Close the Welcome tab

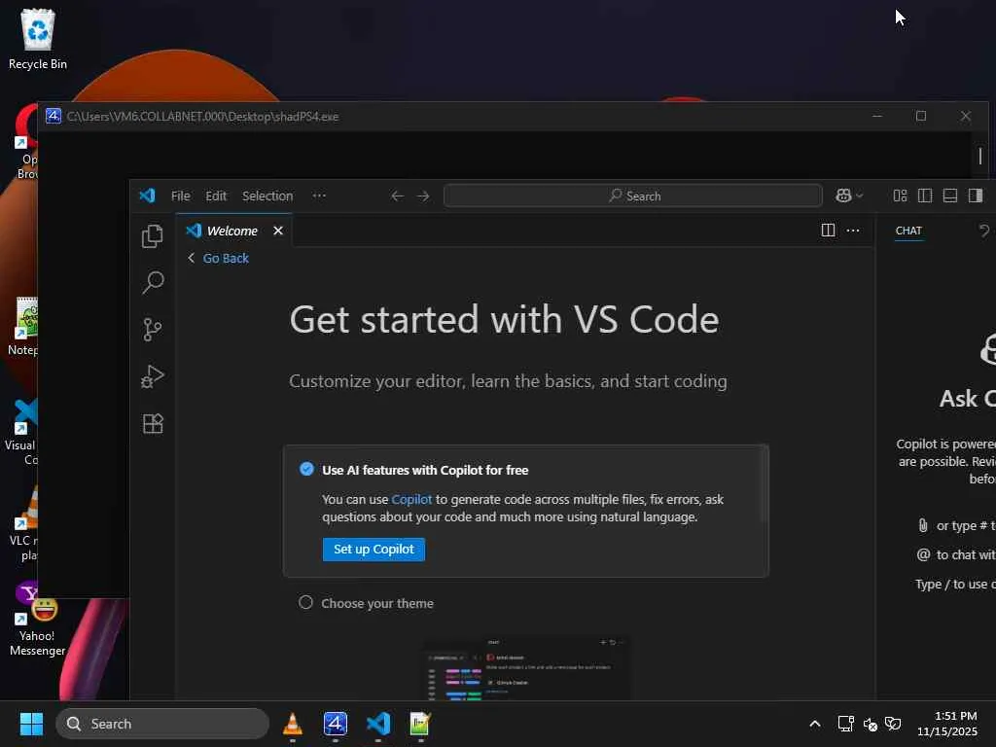tap(277, 231)
